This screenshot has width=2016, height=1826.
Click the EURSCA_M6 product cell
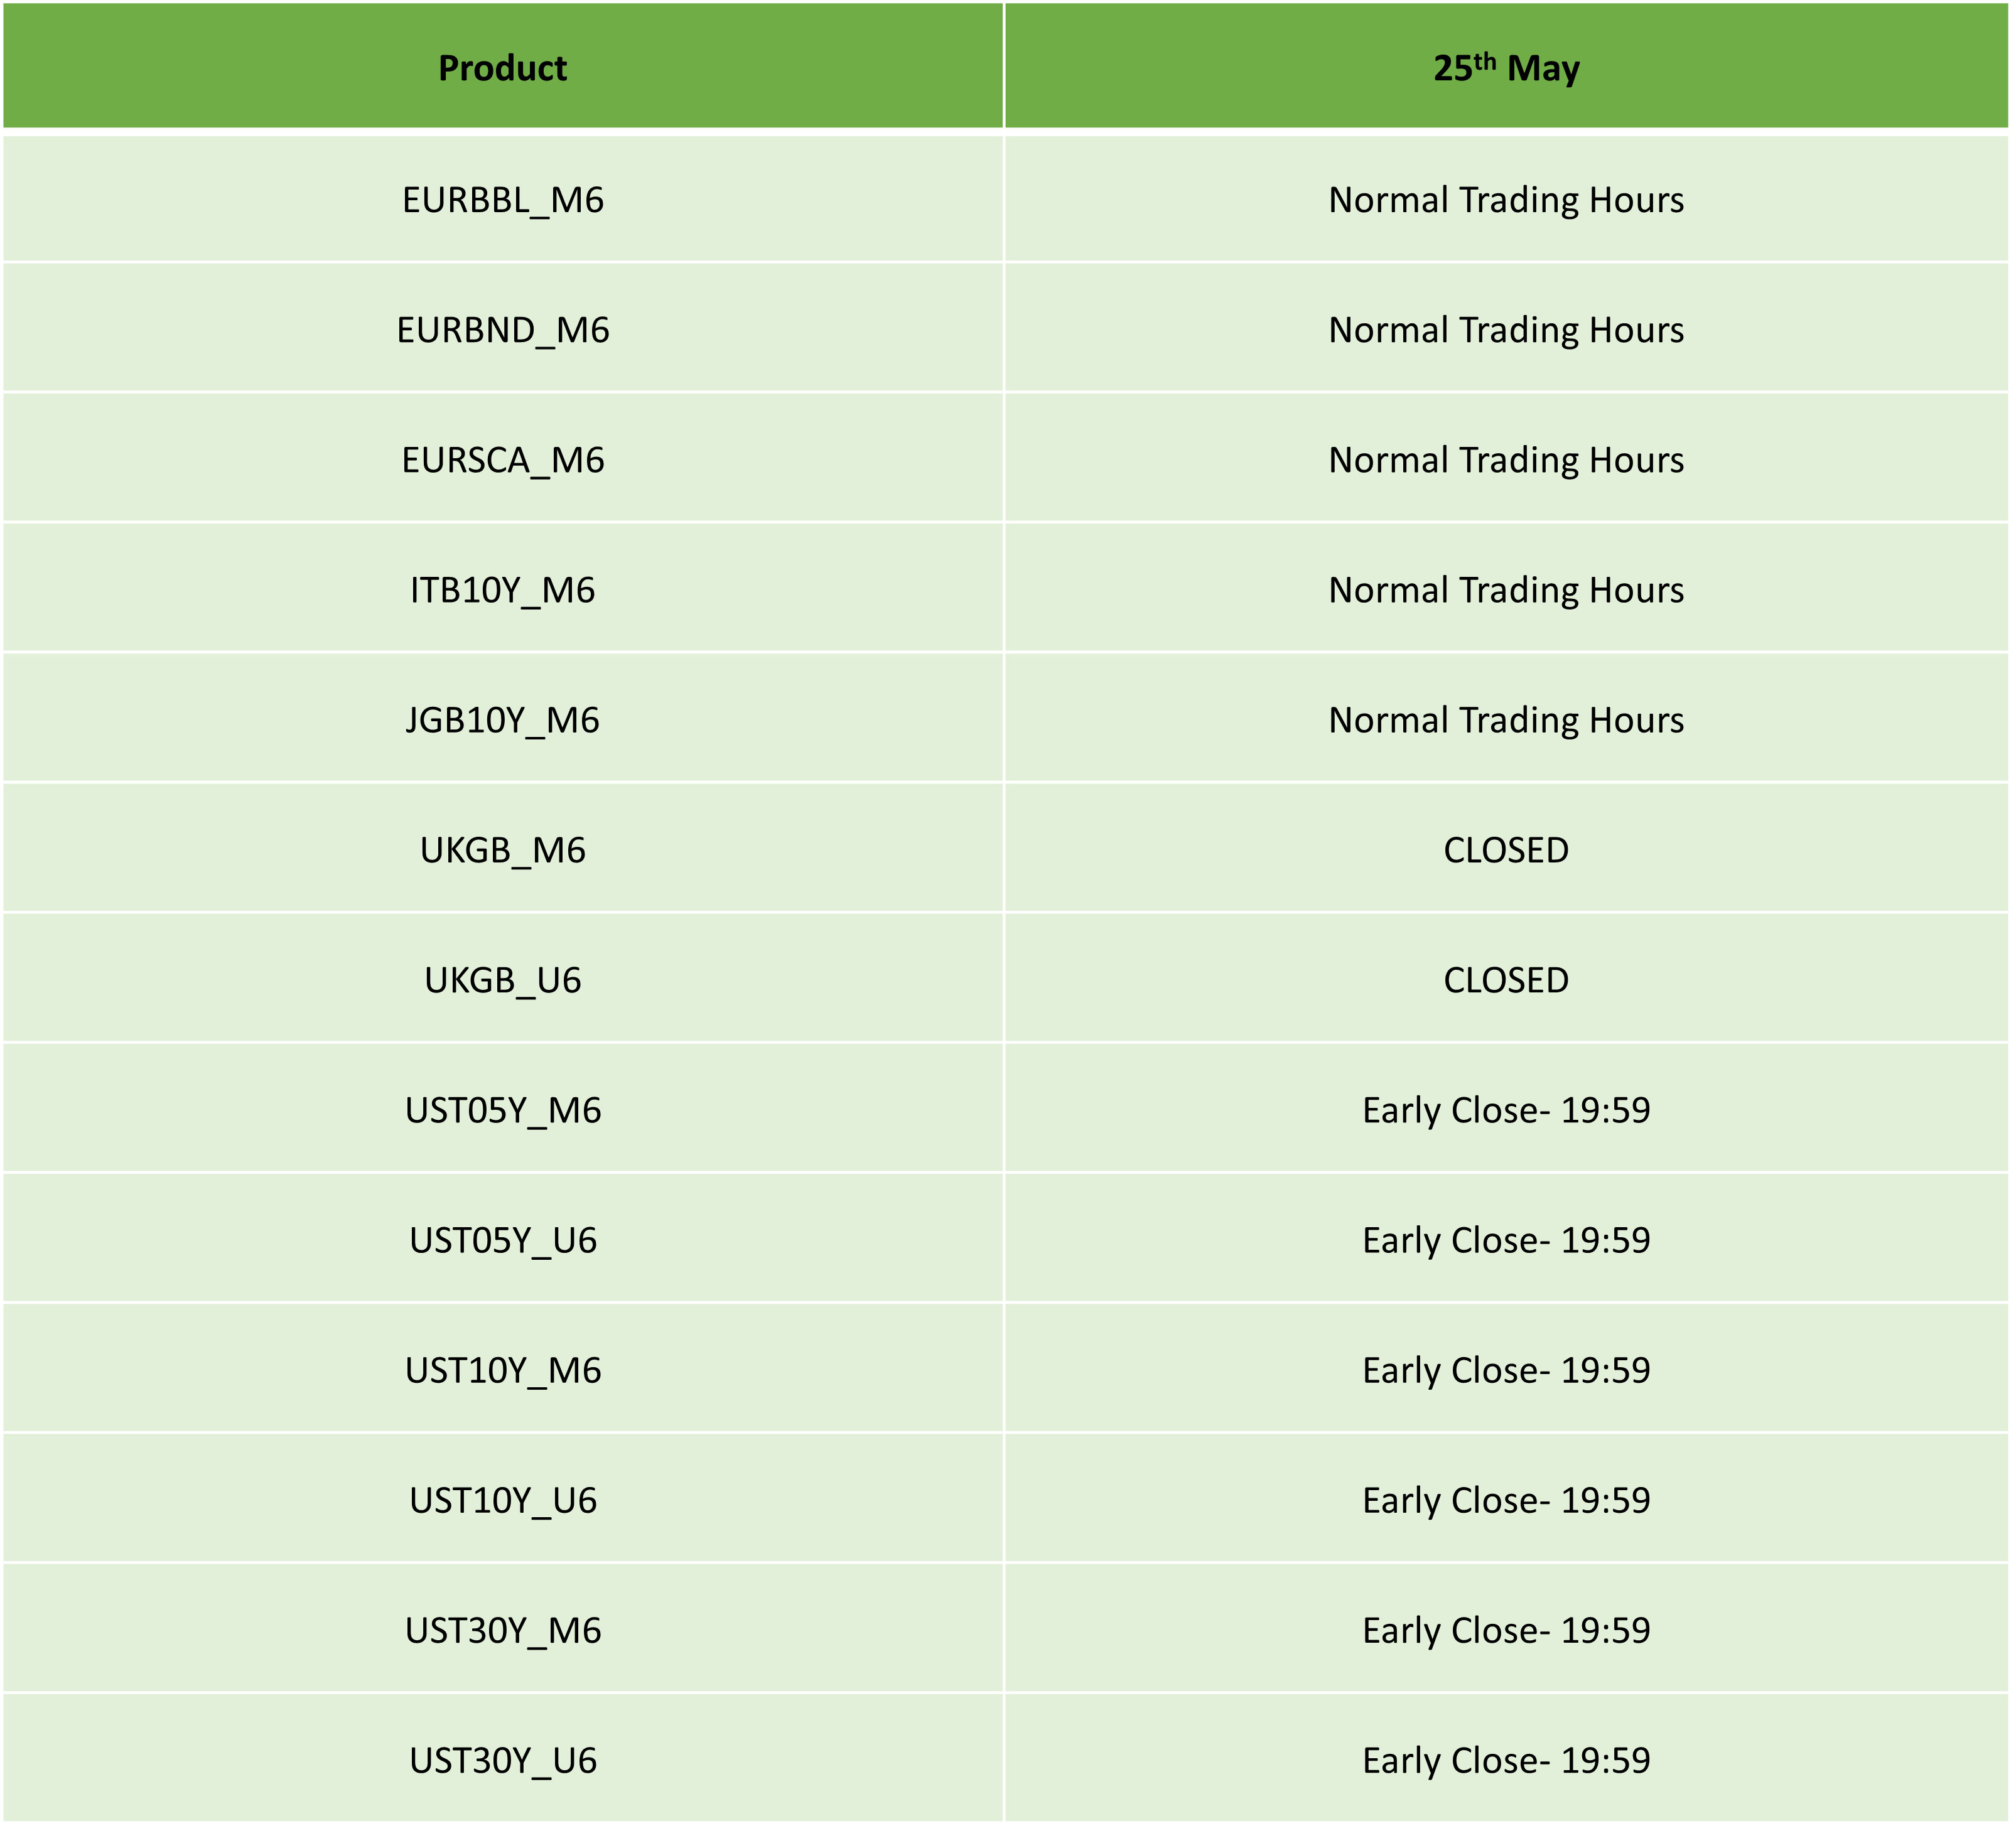tap(502, 460)
